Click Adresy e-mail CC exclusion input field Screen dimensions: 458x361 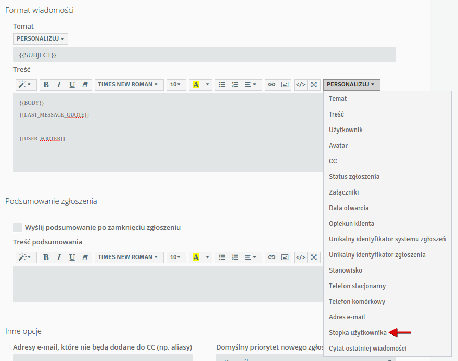103,358
